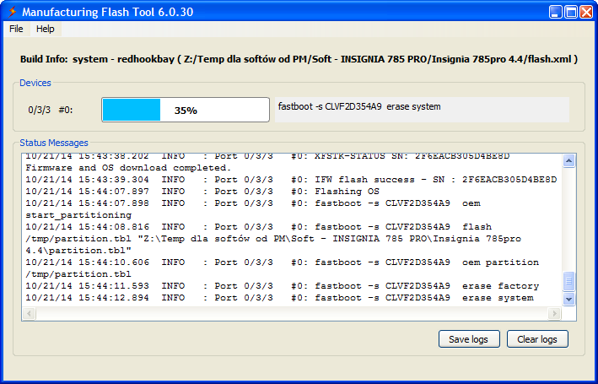Click the '4.4\partition.tbl"' log line
Viewport: 598px width, 384px height.
click(78, 251)
